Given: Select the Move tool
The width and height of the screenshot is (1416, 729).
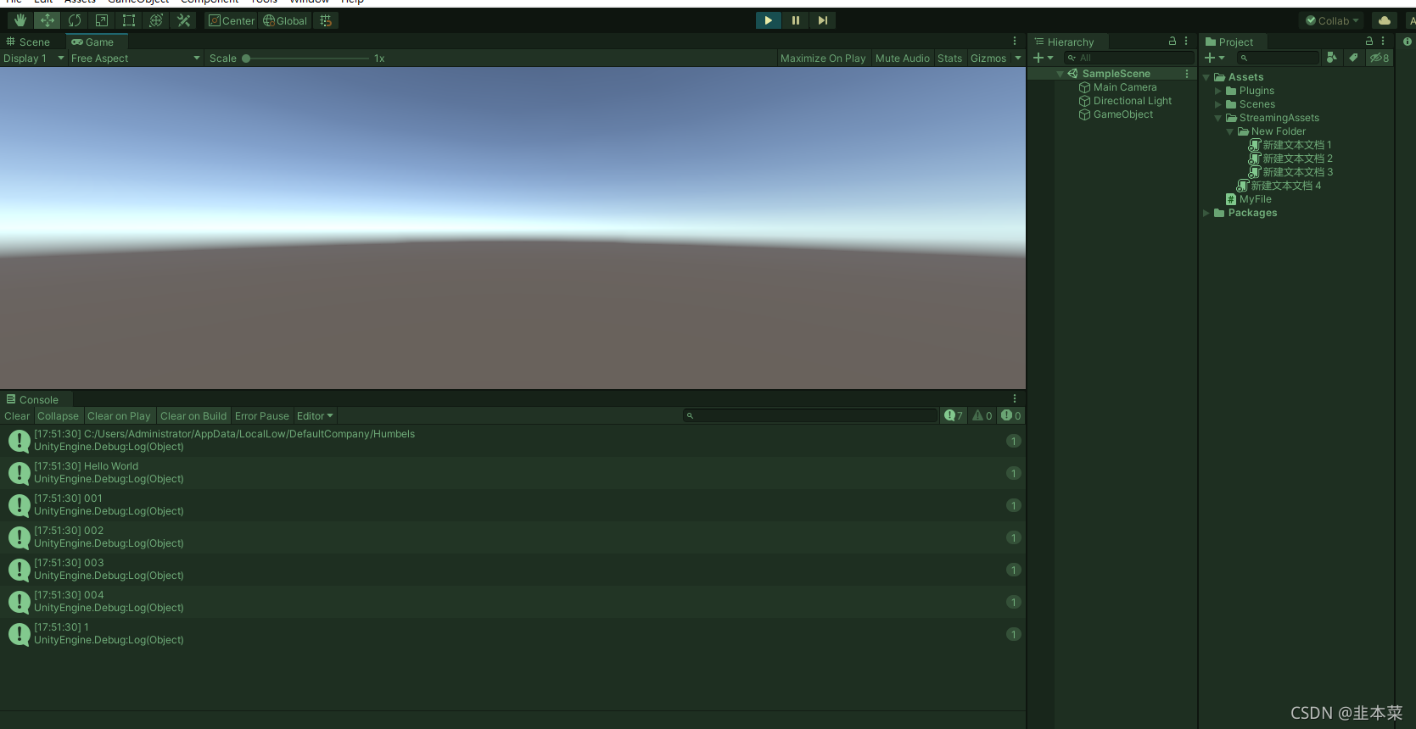Looking at the screenshot, I should point(48,20).
